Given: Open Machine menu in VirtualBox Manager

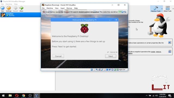Looking at the screenshot, I should coord(9,4).
